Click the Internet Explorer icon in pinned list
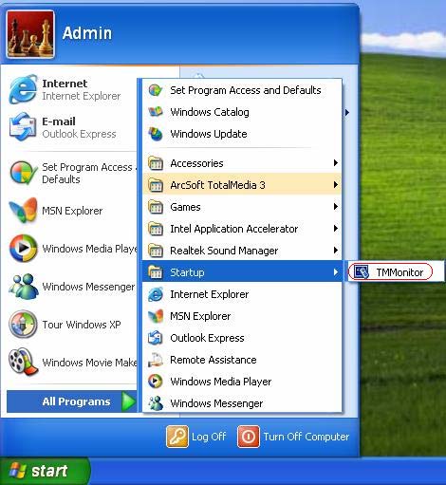This screenshot has height=485, width=446. coord(23,89)
